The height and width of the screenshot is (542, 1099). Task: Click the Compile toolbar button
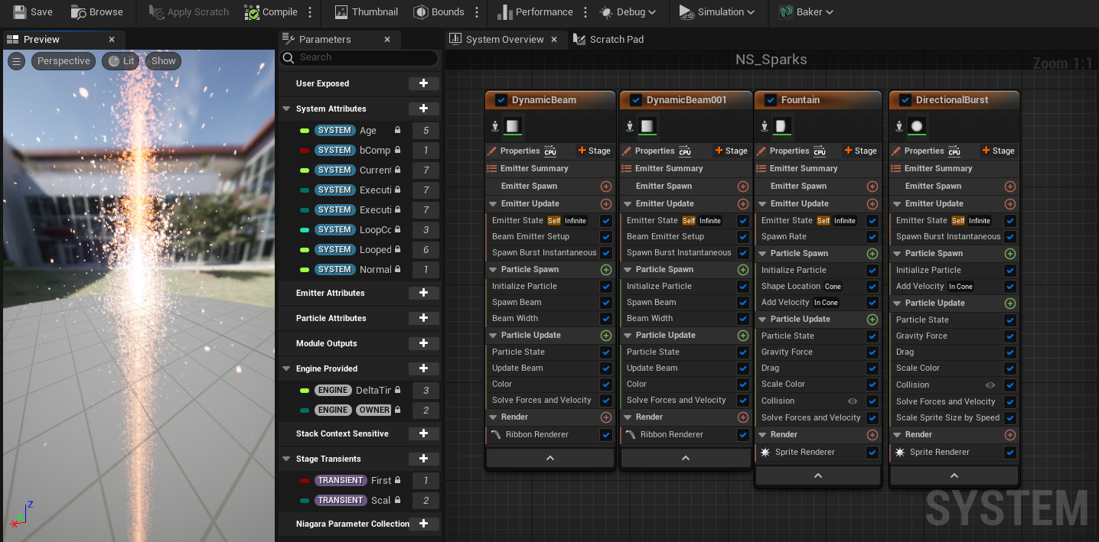pos(272,12)
